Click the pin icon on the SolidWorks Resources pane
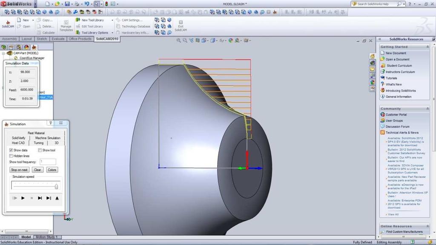 (x=433, y=39)
